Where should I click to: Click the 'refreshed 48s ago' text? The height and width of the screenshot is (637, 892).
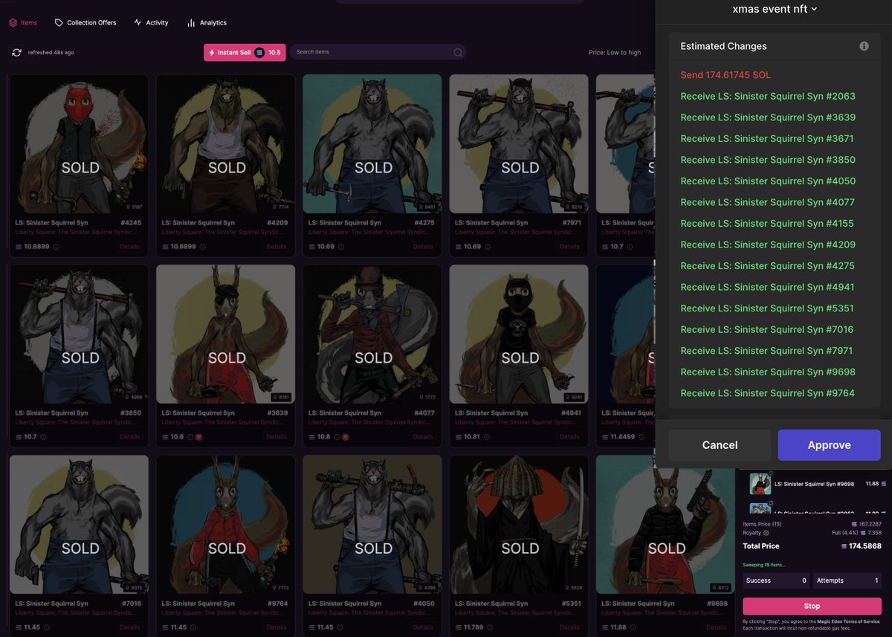point(51,53)
